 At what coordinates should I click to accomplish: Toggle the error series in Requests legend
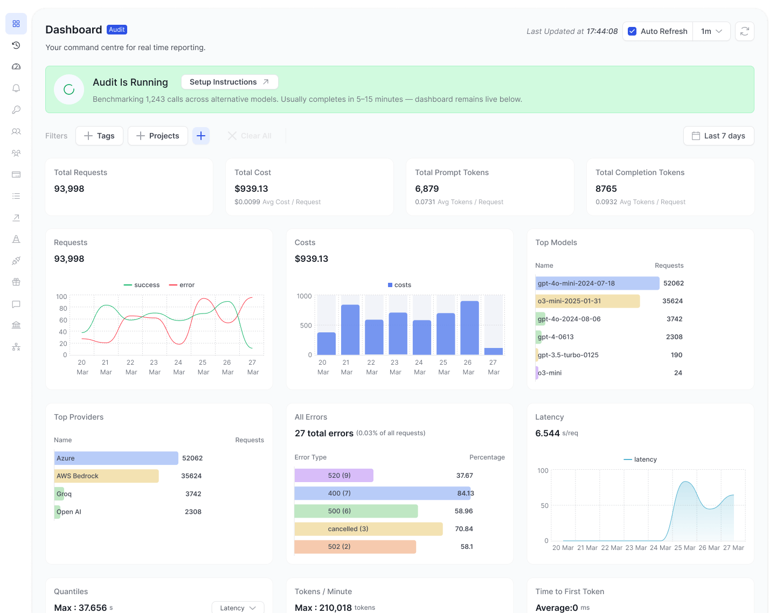[x=182, y=285]
